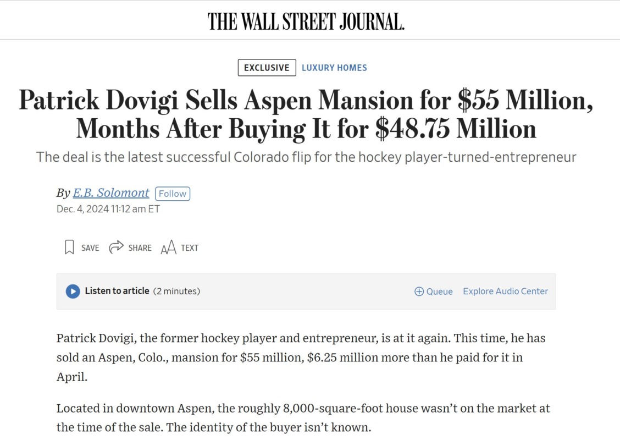Go to Explore Audio Center

pos(505,291)
